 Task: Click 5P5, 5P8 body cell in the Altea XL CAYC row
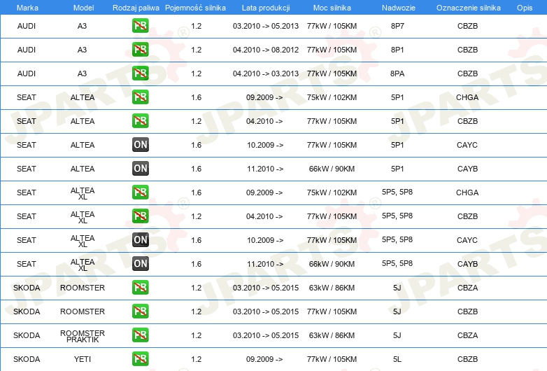397,239
